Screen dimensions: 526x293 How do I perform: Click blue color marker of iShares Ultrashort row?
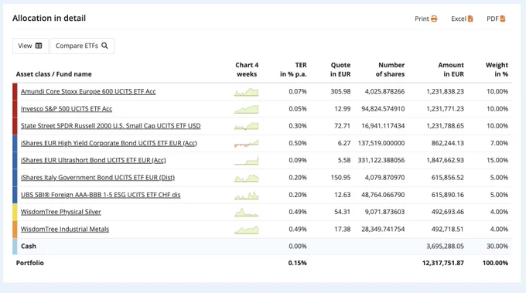15,161
